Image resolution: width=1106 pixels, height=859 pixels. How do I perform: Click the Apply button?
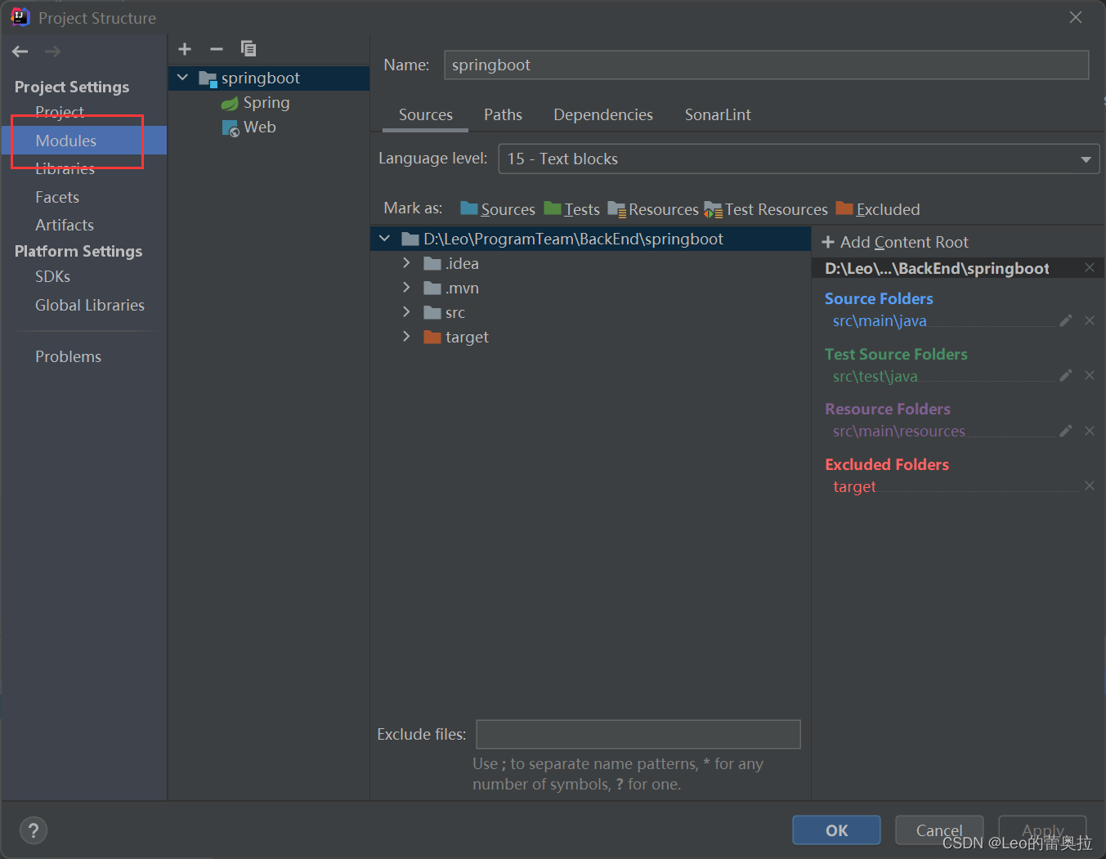tap(1042, 830)
